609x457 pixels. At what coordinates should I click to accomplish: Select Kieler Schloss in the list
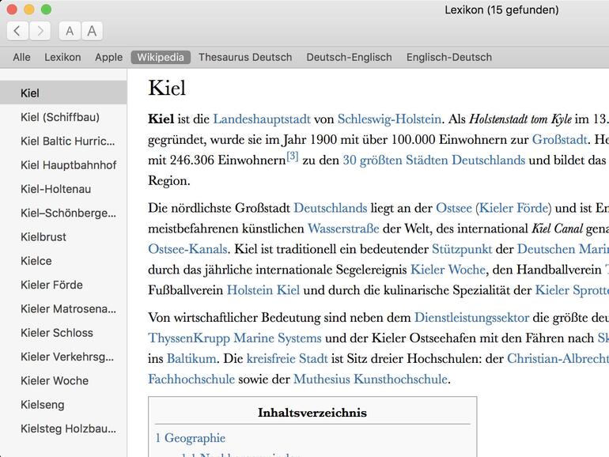[63, 333]
